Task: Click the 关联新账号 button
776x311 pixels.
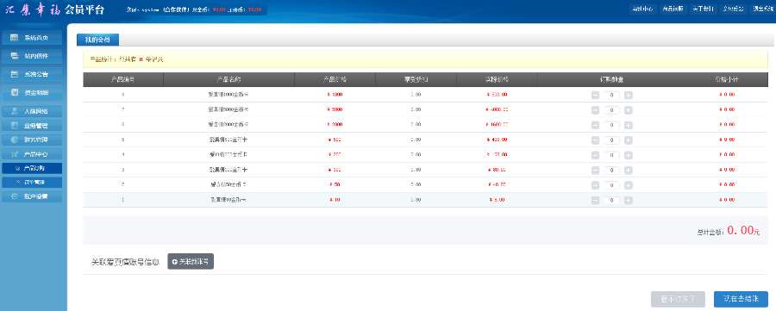Action: [x=191, y=262]
